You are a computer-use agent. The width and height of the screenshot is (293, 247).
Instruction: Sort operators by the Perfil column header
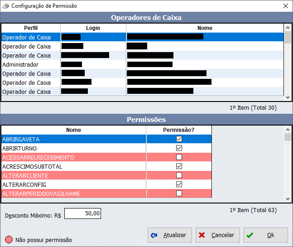31,28
